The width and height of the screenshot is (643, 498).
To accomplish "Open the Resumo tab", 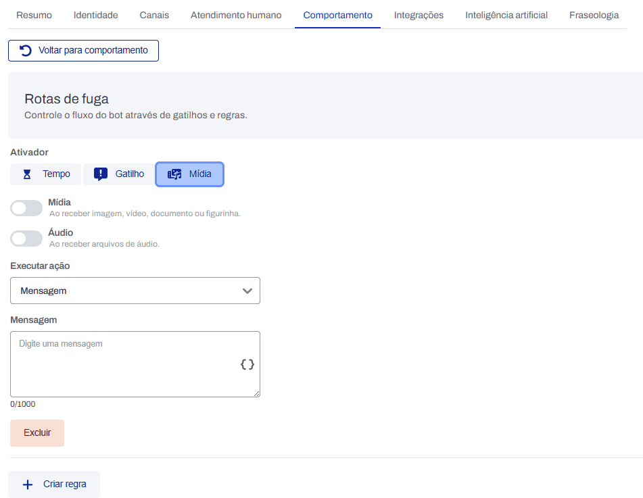I will coord(34,15).
